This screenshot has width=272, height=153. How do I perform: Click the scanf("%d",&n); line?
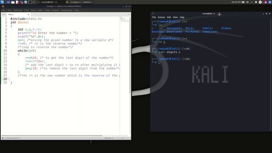pyautogui.click(x=31, y=37)
